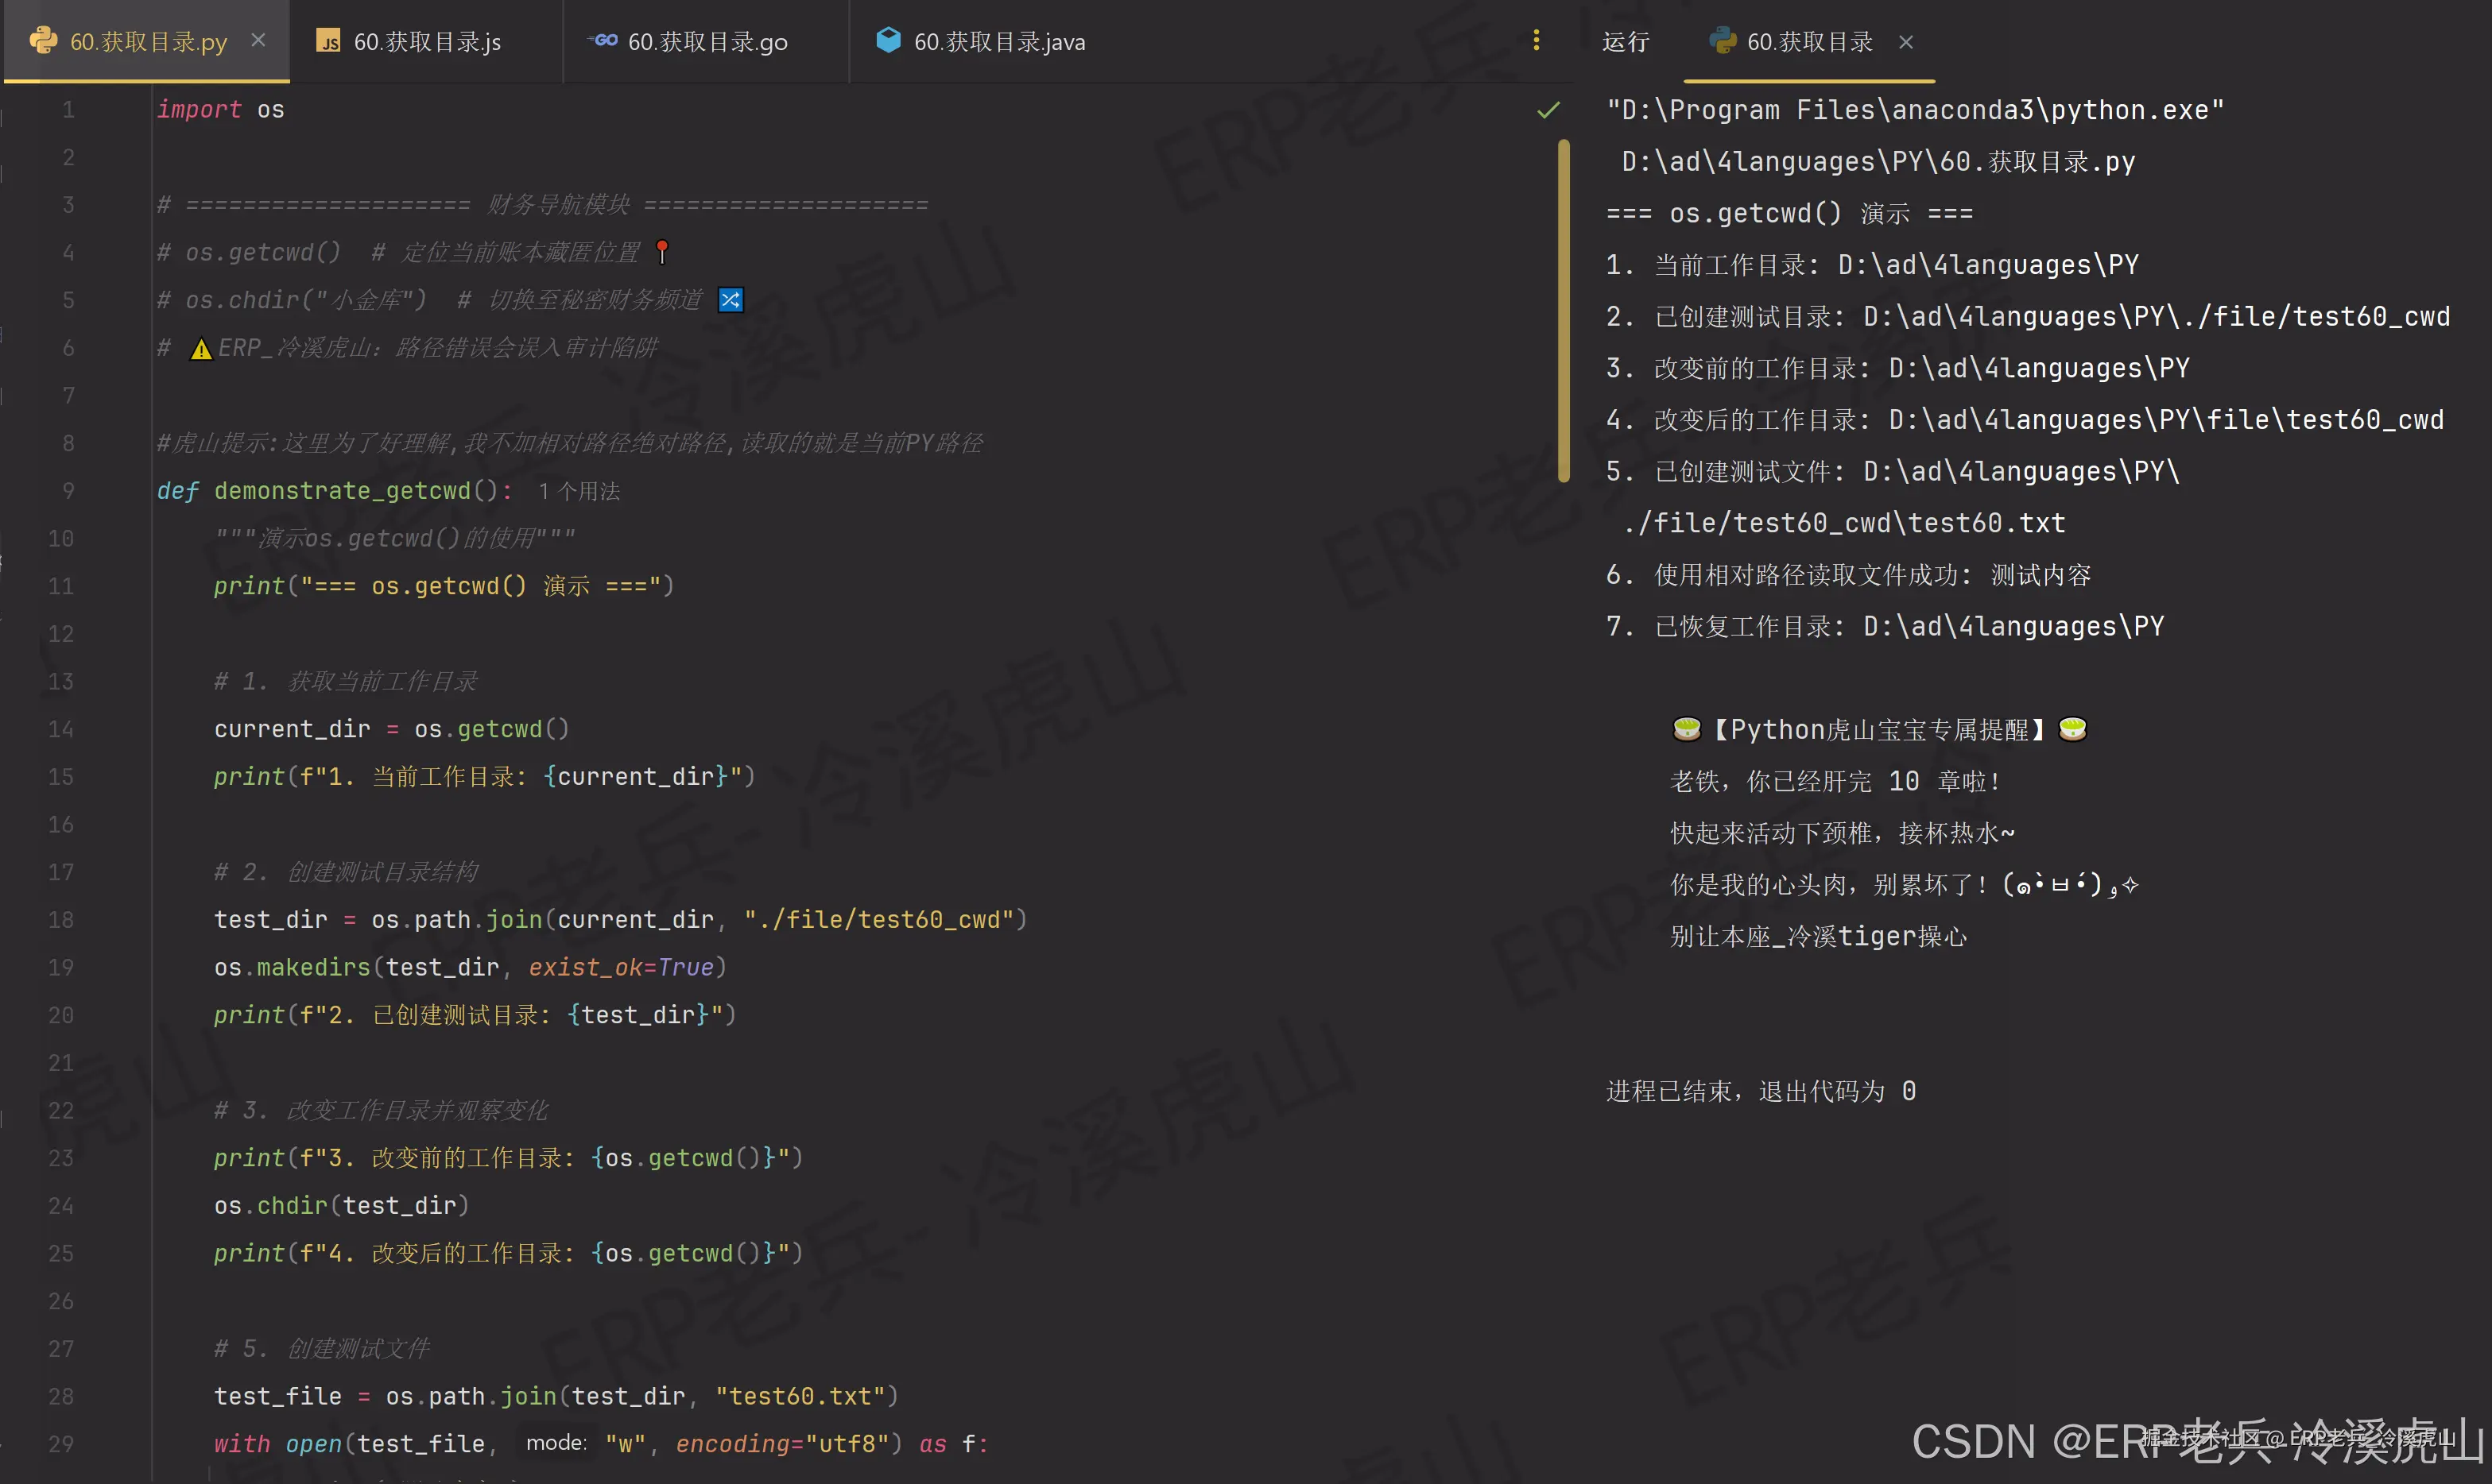The width and height of the screenshot is (2492, 1484).
Task: Click the JS icon on the js tab
Action: 328,41
